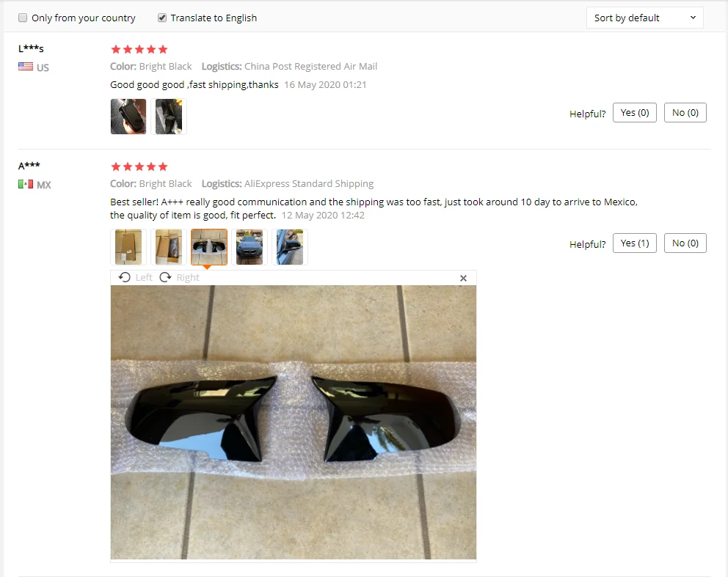Rotate the enlarged photo right
Image resolution: width=728 pixels, height=577 pixels.
(179, 277)
